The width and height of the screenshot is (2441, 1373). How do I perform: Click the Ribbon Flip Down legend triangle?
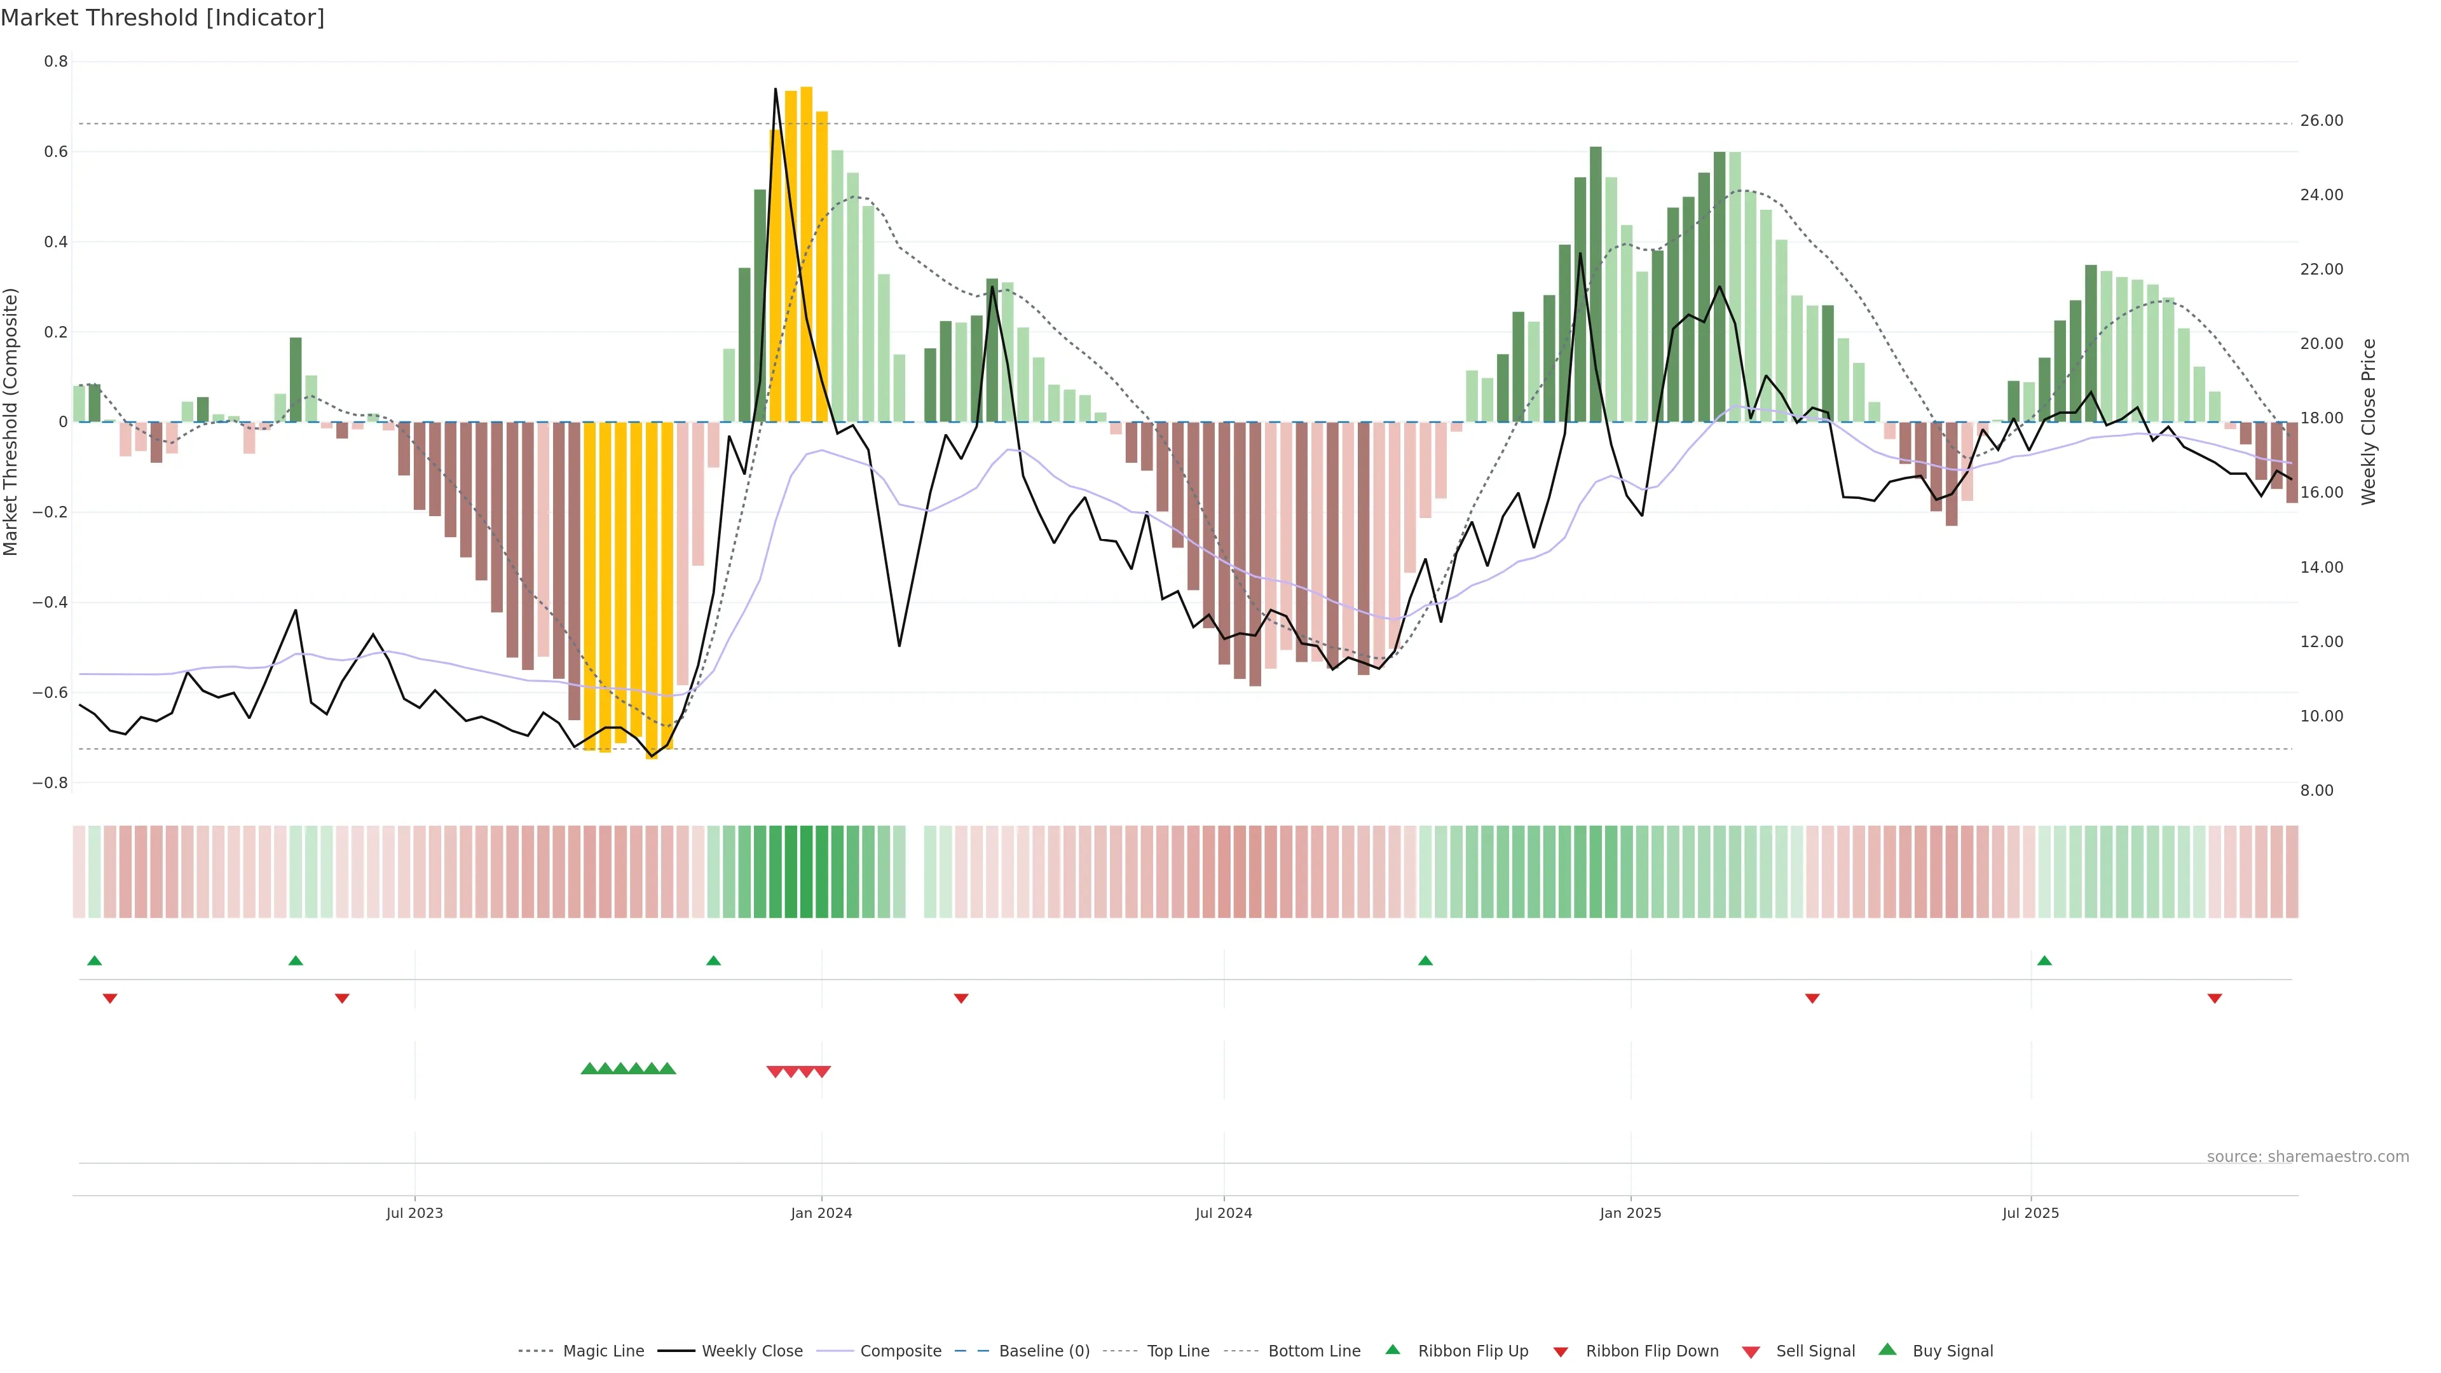tap(1560, 1351)
